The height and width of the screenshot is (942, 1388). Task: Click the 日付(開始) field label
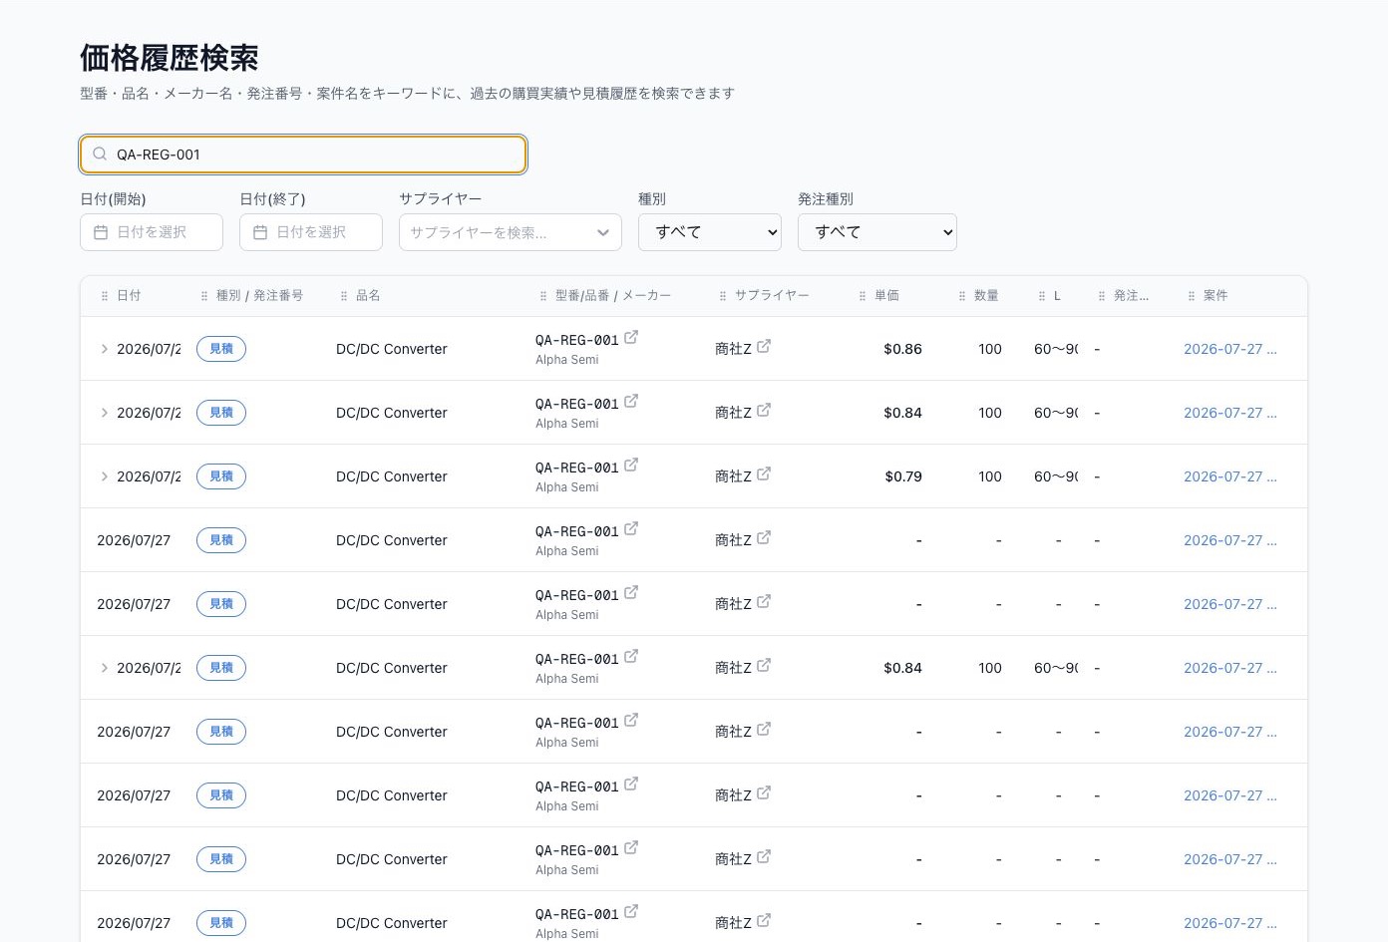coord(113,199)
